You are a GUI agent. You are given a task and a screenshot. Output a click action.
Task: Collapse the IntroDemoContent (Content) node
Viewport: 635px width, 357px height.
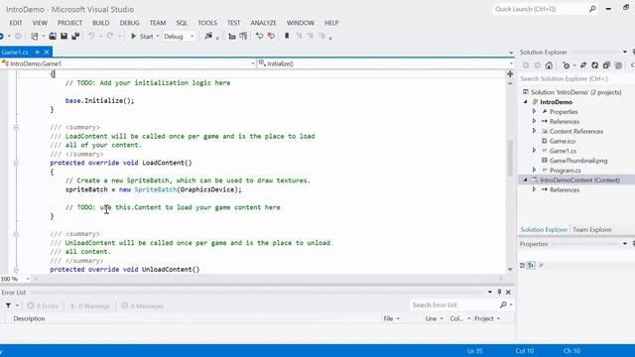[526, 179]
